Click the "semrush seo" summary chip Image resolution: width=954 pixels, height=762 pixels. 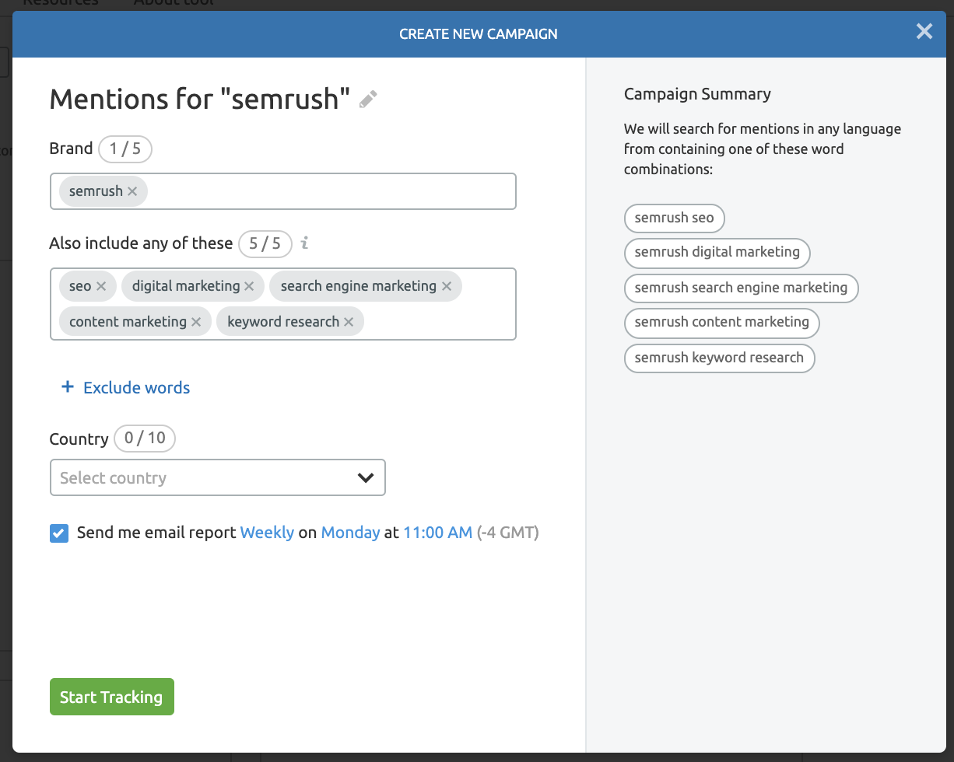click(674, 218)
